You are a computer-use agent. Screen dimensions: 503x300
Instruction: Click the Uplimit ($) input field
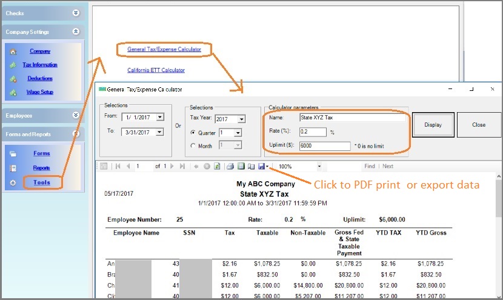[x=325, y=145]
